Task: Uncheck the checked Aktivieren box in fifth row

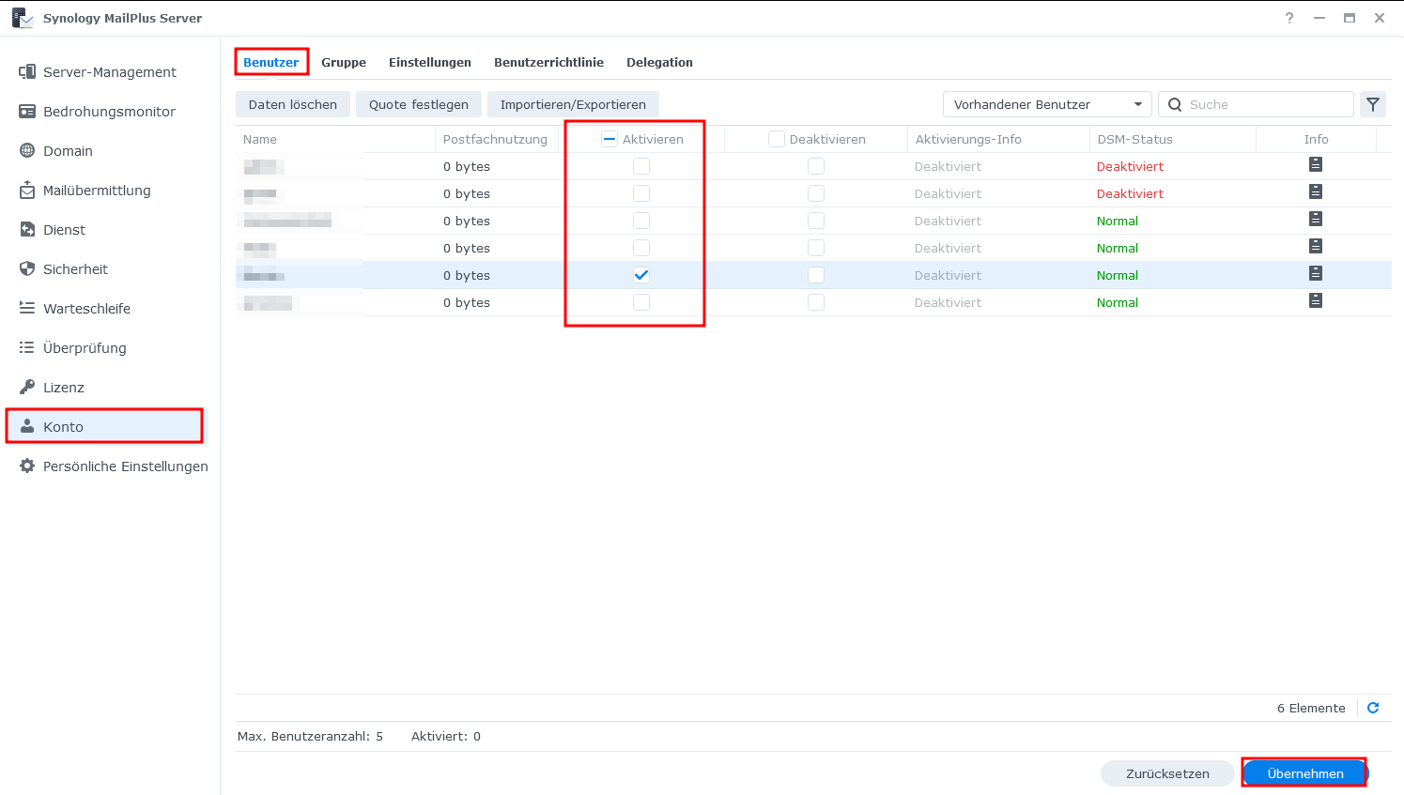Action: tap(641, 275)
